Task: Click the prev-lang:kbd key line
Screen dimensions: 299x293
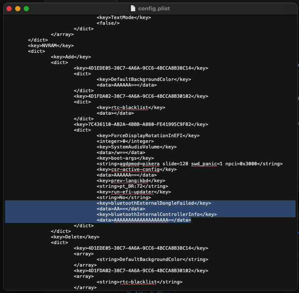Action: click(130, 180)
